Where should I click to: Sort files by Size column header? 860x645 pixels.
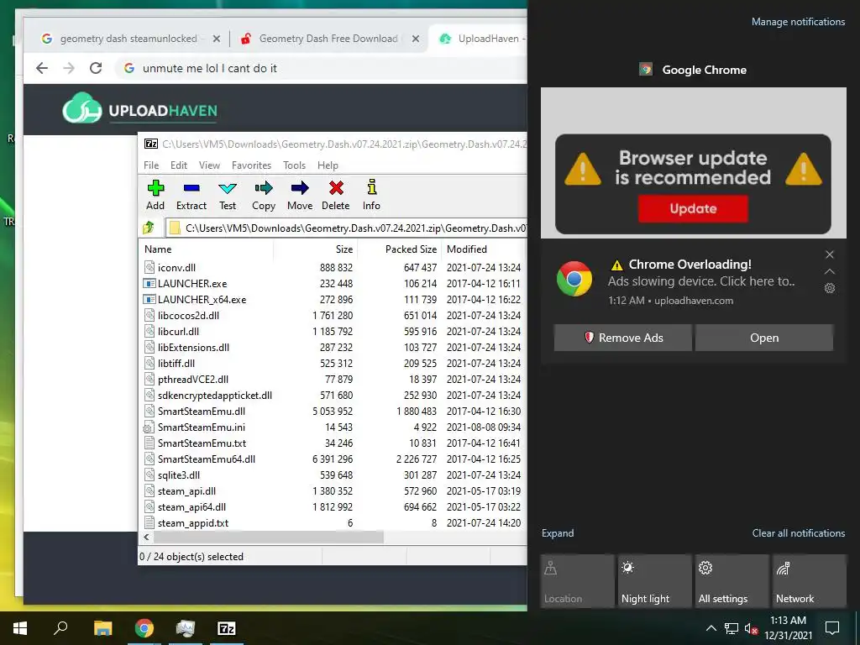point(316,249)
